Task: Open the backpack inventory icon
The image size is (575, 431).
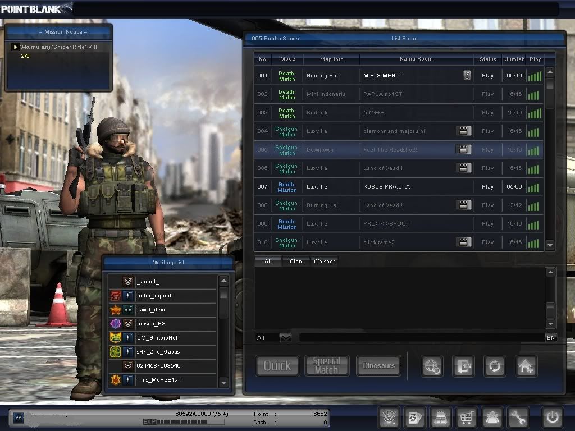Action: [x=440, y=417]
